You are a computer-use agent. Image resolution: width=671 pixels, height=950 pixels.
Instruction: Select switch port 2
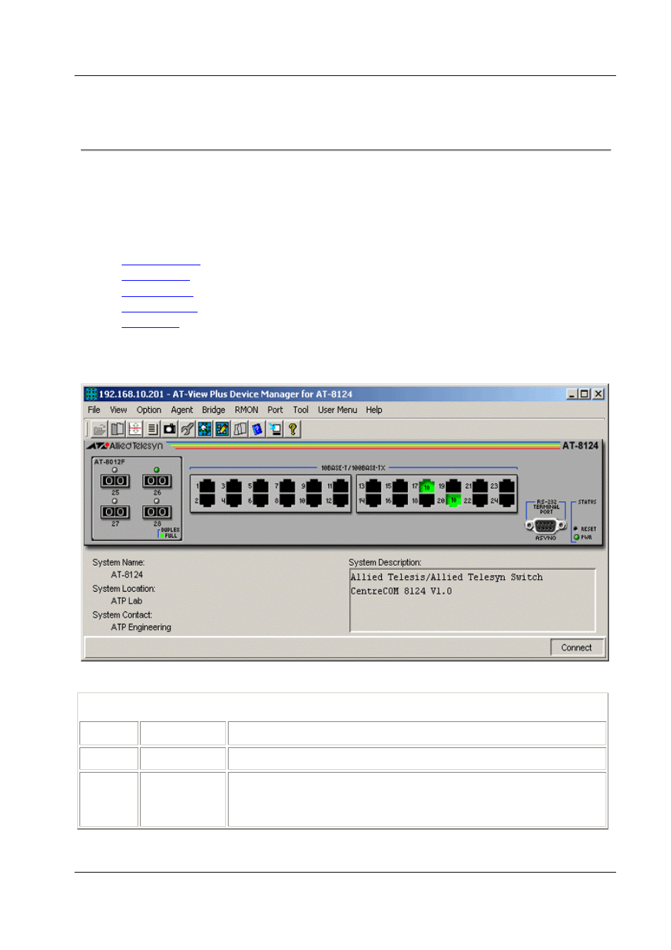pyautogui.click(x=207, y=500)
